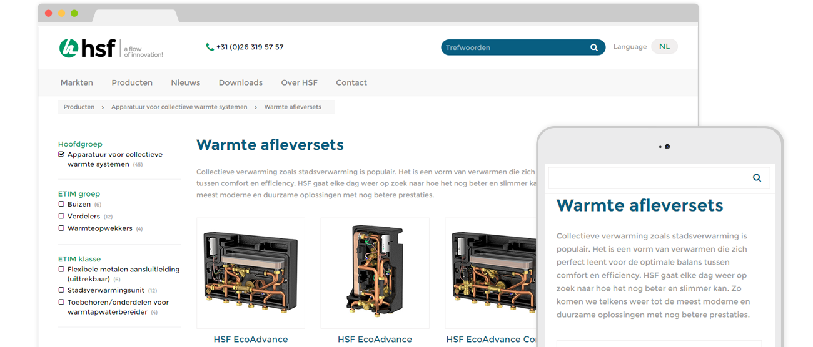Open the upright EcoAdvance unit image
The height and width of the screenshot is (347, 813).
tap(375, 273)
